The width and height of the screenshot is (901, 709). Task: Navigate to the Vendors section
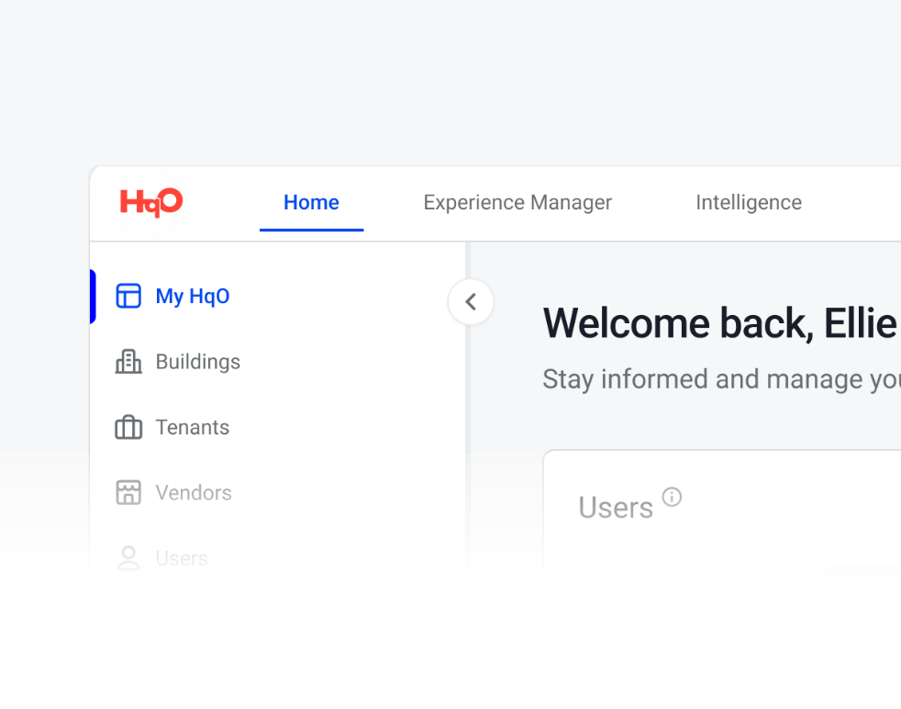click(194, 493)
